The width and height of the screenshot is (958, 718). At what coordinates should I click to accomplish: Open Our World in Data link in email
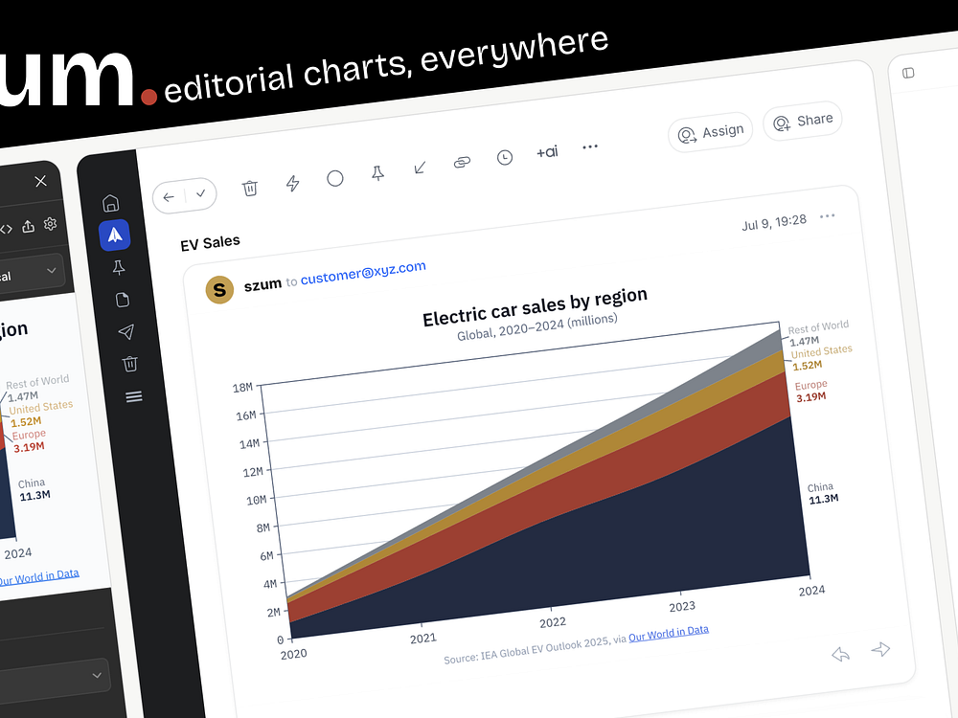tap(669, 634)
